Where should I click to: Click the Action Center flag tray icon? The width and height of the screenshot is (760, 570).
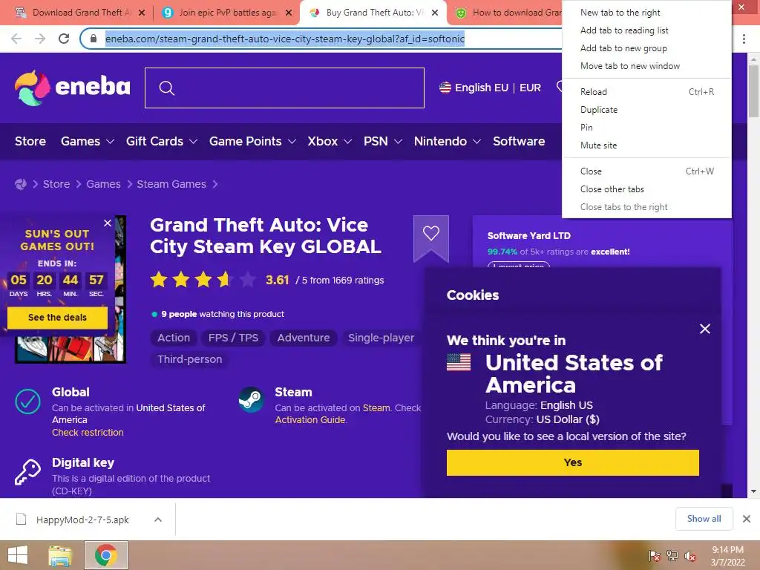[x=655, y=556]
